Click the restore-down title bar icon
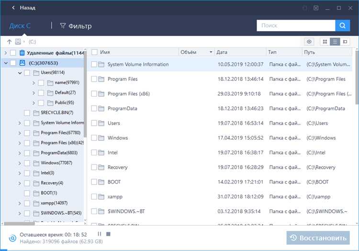 coord(316,8)
